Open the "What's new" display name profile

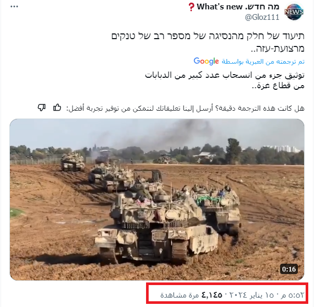[238, 7]
